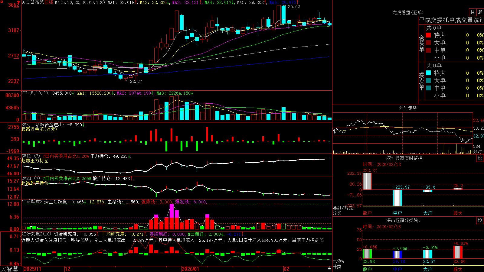Click the 超大 25.2 bar

click(x=458, y=189)
